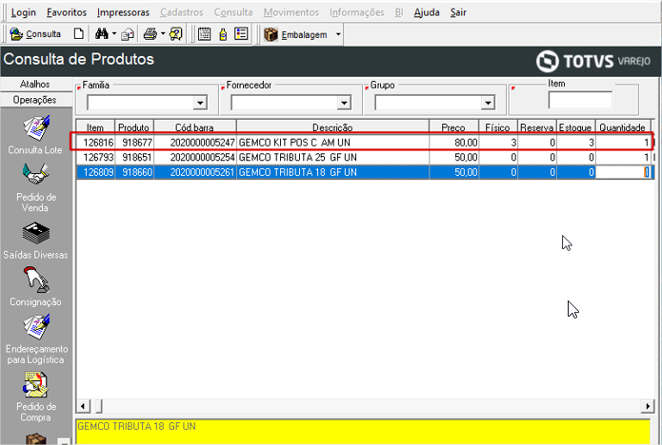662x445 pixels.
Task: Open the Embalagem dropdown arrow
Action: pyautogui.click(x=338, y=34)
